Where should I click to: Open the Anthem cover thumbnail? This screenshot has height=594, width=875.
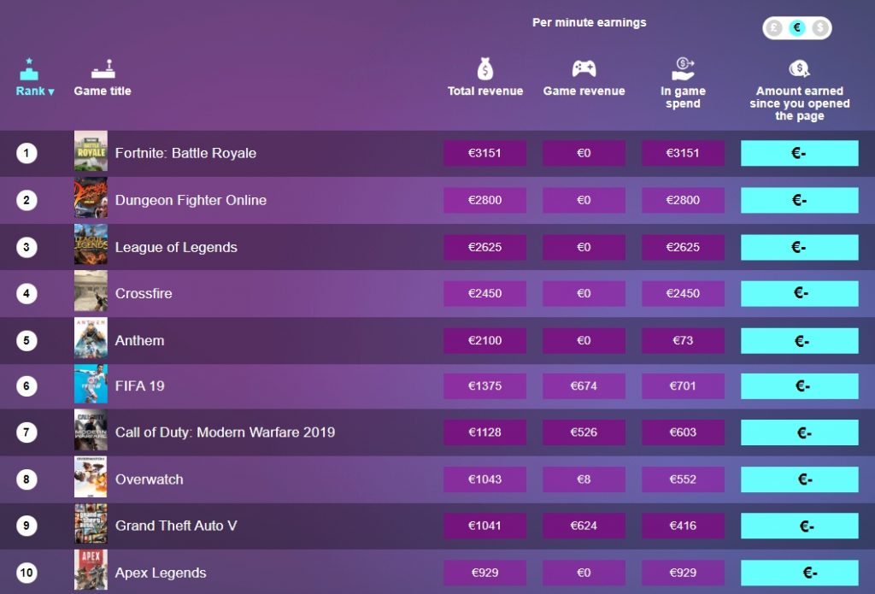tap(91, 338)
